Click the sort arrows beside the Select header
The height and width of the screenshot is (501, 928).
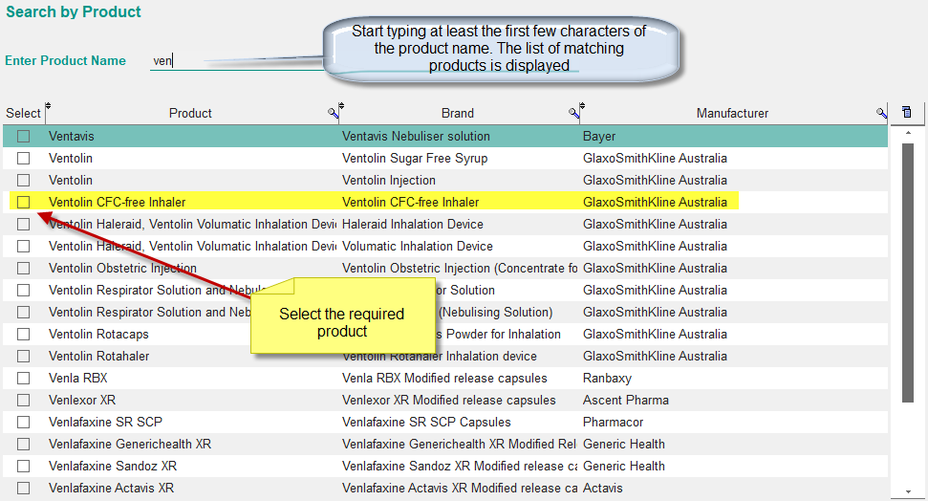pos(48,106)
